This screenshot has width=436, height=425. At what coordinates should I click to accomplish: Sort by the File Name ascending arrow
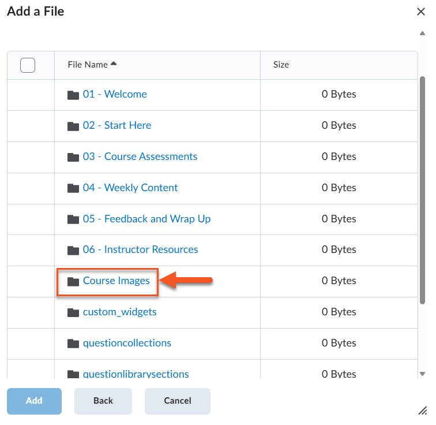pos(114,64)
